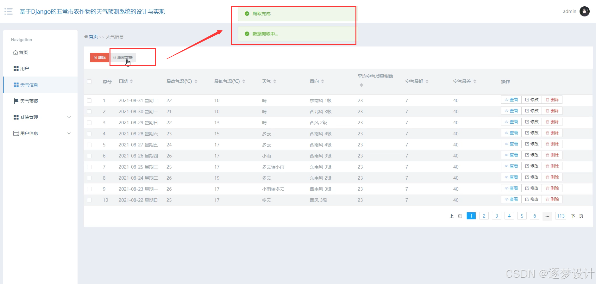Image resolution: width=596 pixels, height=284 pixels.
Task: Go to pagination page 2
Action: [484, 216]
